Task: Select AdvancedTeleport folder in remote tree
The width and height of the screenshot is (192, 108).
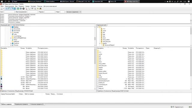Action: tap(109, 45)
